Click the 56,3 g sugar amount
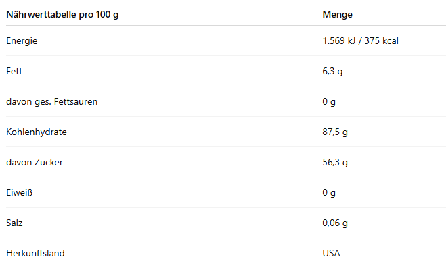The width and height of the screenshot is (446, 274). (335, 163)
